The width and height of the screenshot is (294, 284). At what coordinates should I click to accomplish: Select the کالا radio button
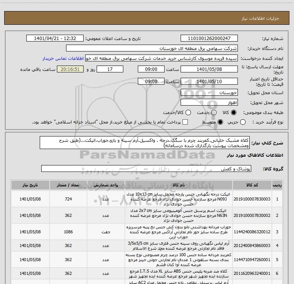coord(234,113)
